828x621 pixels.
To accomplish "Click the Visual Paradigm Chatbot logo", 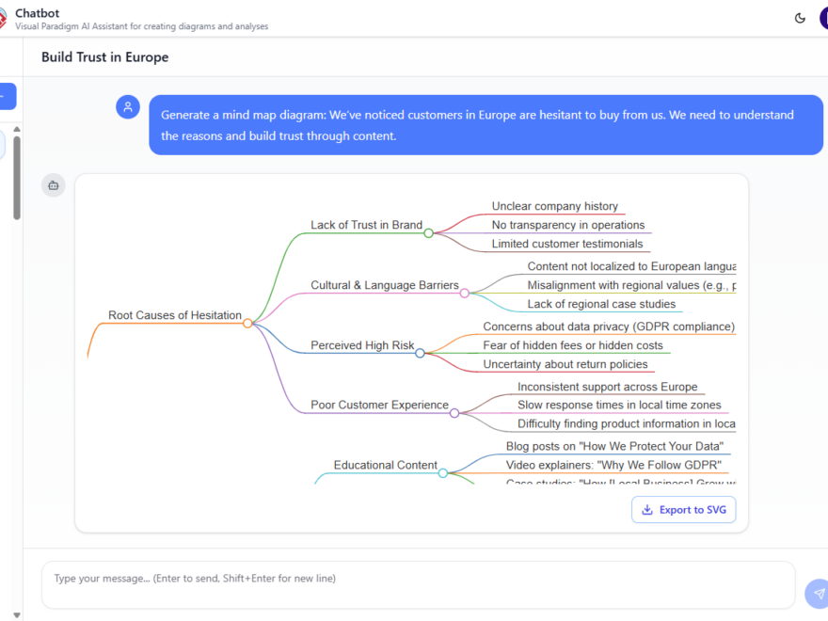I will click(x=3, y=19).
